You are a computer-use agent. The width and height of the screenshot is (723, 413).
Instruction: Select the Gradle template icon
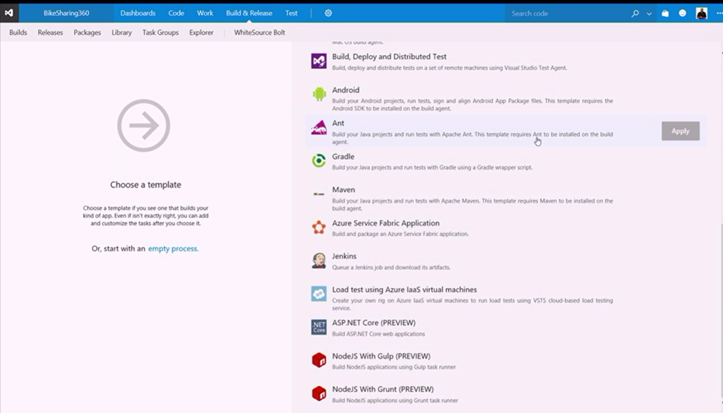tap(319, 161)
